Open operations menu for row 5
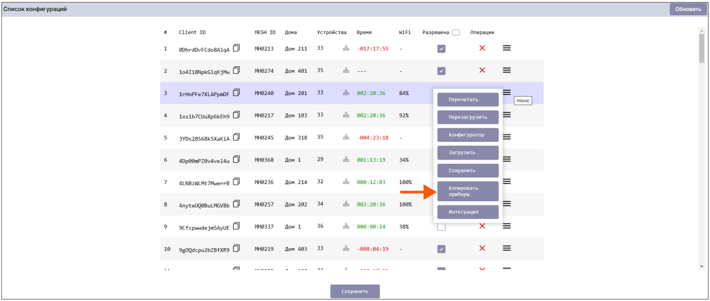710x301 pixels. pos(507,137)
